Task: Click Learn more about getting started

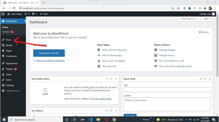Action: tap(175, 66)
